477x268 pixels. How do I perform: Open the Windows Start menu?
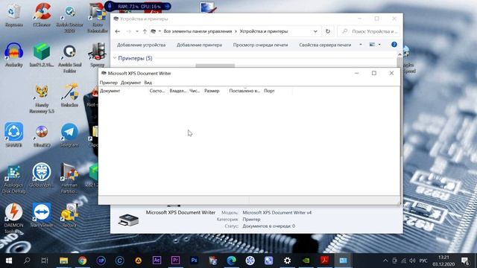(9, 261)
